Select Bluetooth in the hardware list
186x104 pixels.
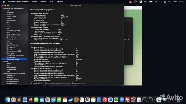(x=10, y=15)
